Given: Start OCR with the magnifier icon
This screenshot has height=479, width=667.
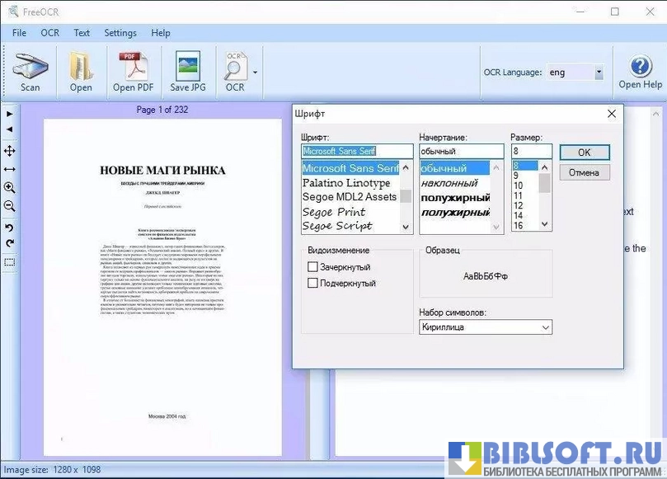Looking at the screenshot, I should [235, 70].
